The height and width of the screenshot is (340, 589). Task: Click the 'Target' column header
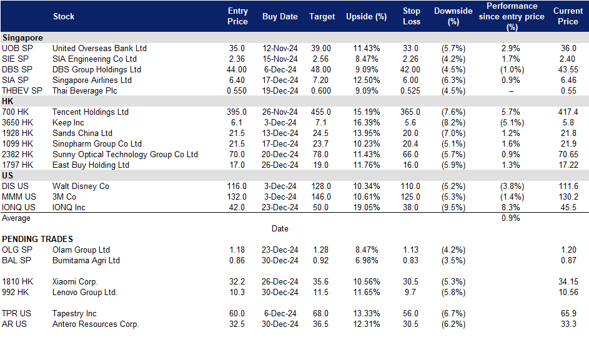(x=322, y=16)
